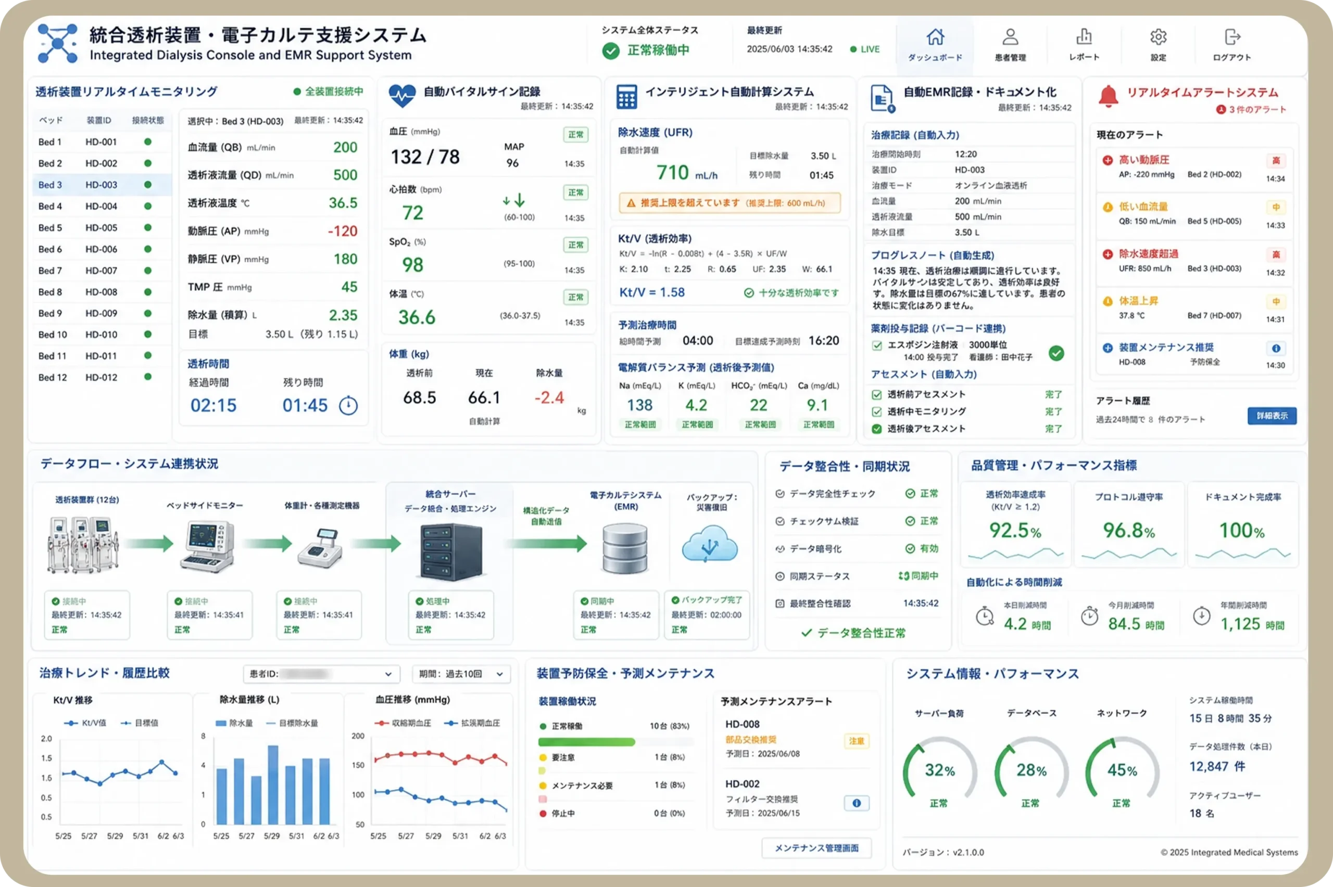Click the bedside monitor image

(x=207, y=546)
